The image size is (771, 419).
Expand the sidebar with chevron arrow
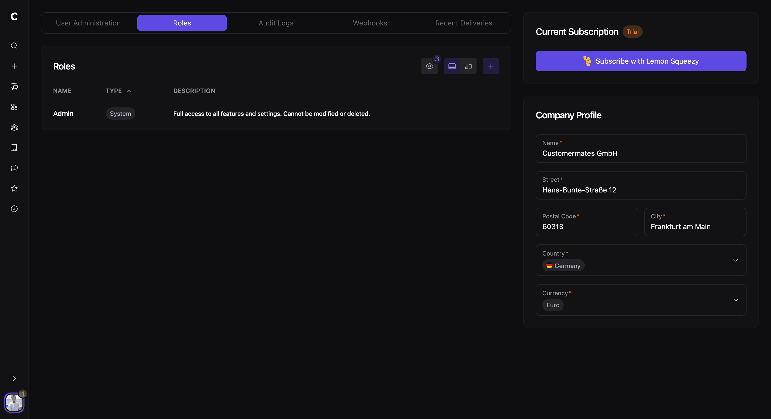(x=14, y=378)
